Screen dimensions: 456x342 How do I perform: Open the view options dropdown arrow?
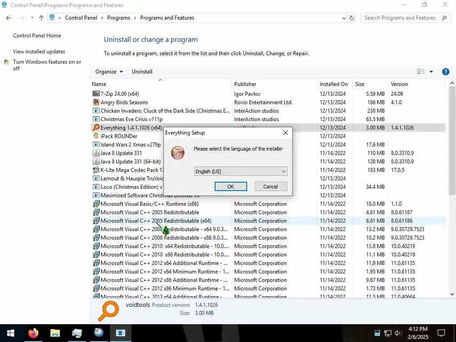tap(431, 72)
